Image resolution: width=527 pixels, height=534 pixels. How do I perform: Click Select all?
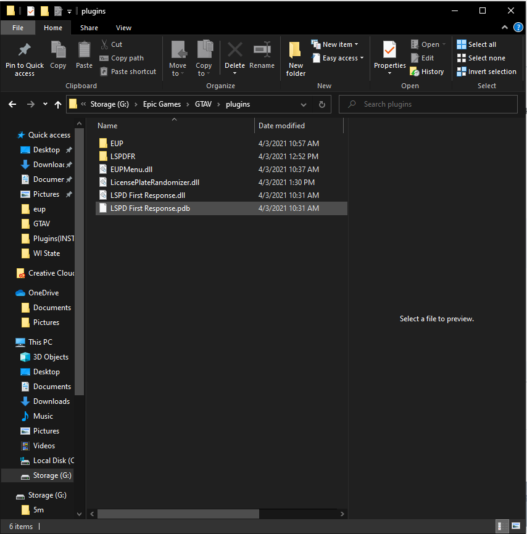click(476, 44)
